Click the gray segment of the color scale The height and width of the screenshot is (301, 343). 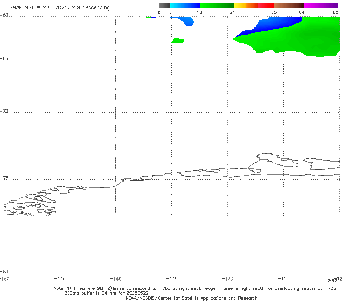164,6
